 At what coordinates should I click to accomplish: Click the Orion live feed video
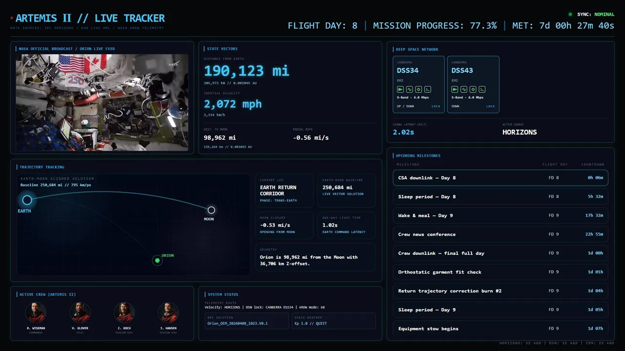[x=102, y=102]
